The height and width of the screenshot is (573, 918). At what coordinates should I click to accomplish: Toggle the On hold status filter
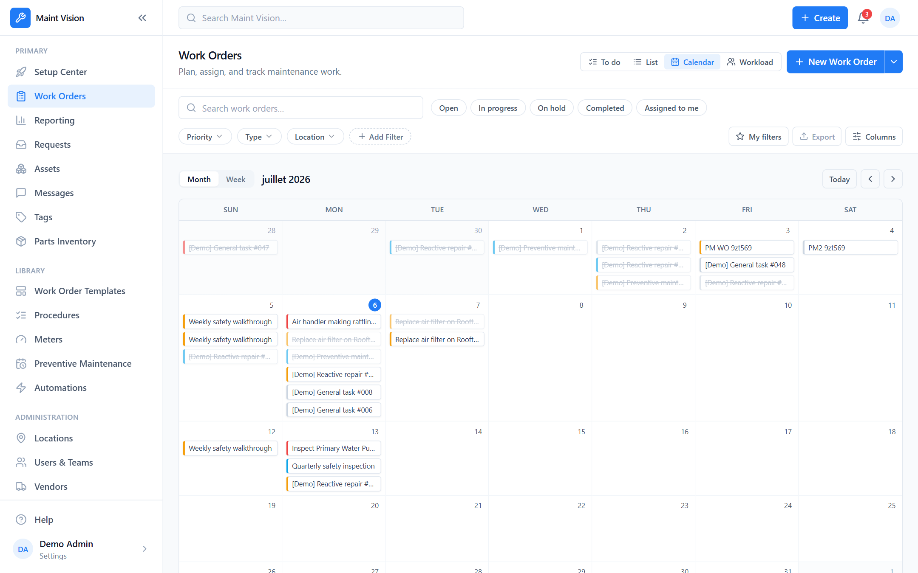tap(551, 108)
